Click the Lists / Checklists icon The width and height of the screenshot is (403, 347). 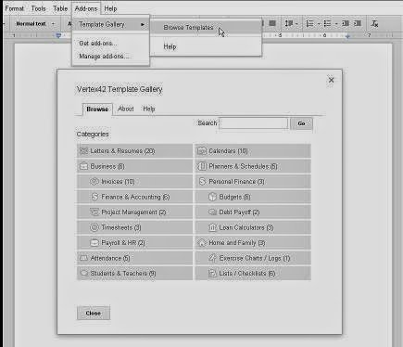(212, 274)
